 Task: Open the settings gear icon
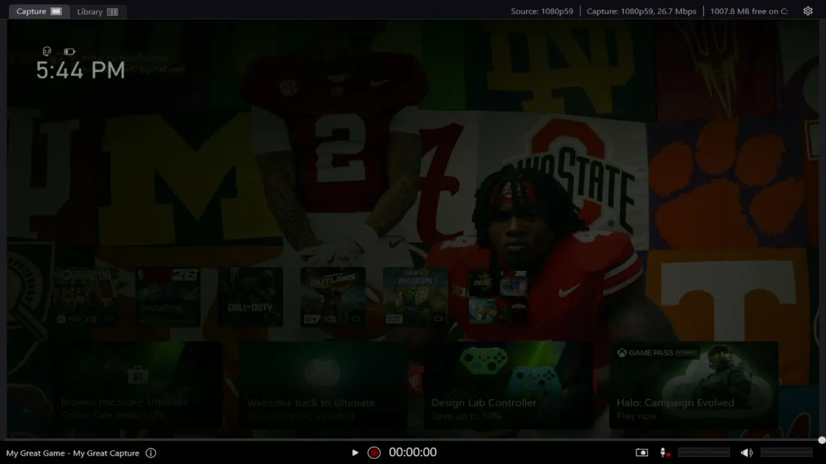pos(807,11)
